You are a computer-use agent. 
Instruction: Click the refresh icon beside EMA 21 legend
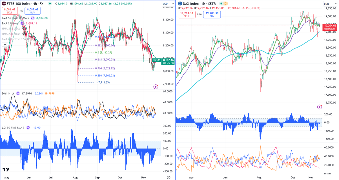coord(22,23)
